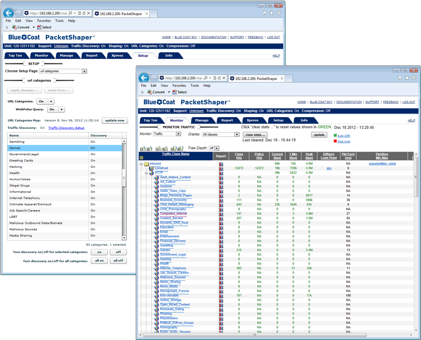Collapse the Inbound tree node
The width and height of the screenshot is (421, 340).
pos(141,164)
